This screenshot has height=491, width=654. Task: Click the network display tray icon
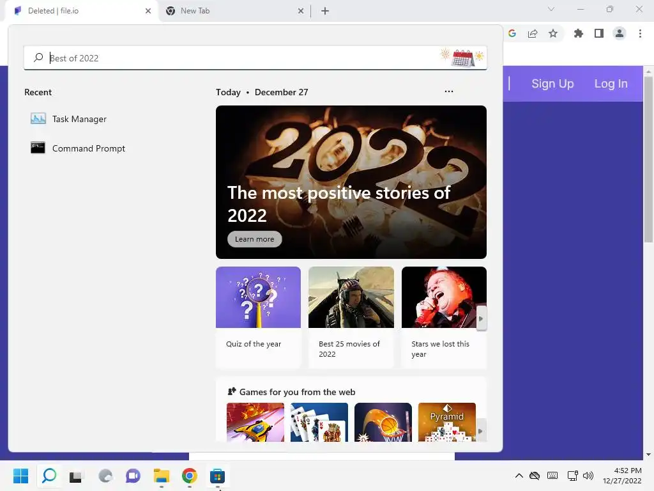572,476
